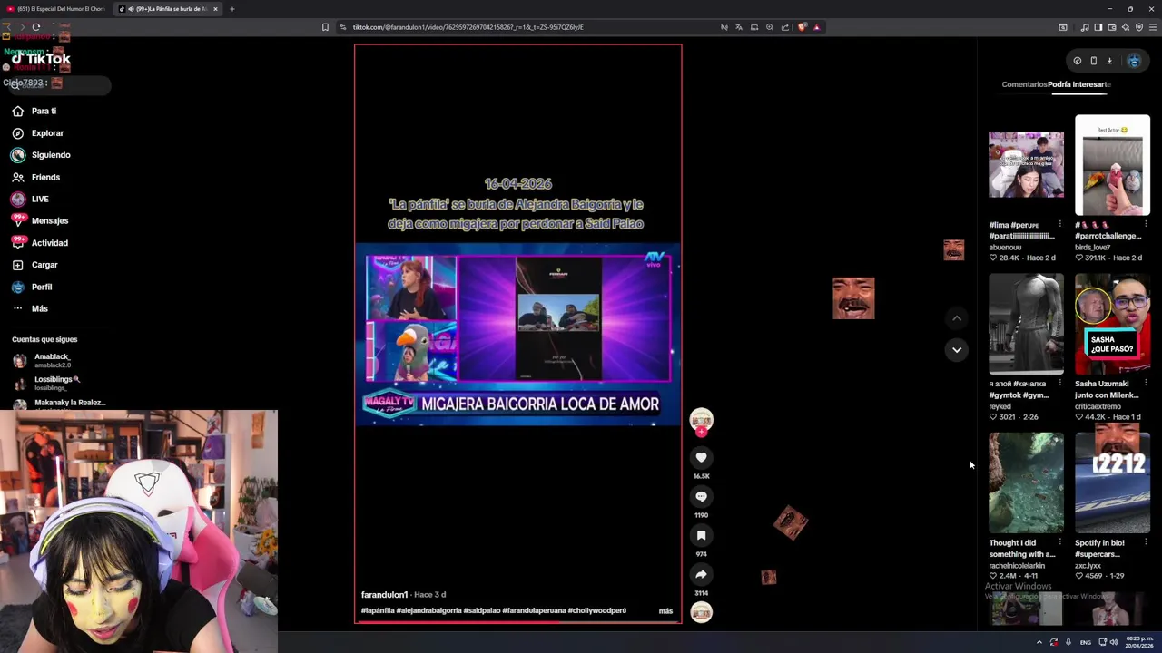Click the tiktok.com URL address field
This screenshot has height=653, width=1162.
tap(468, 27)
